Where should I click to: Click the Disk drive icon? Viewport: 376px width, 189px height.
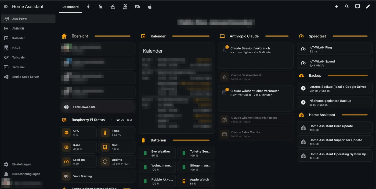click(x=105, y=147)
